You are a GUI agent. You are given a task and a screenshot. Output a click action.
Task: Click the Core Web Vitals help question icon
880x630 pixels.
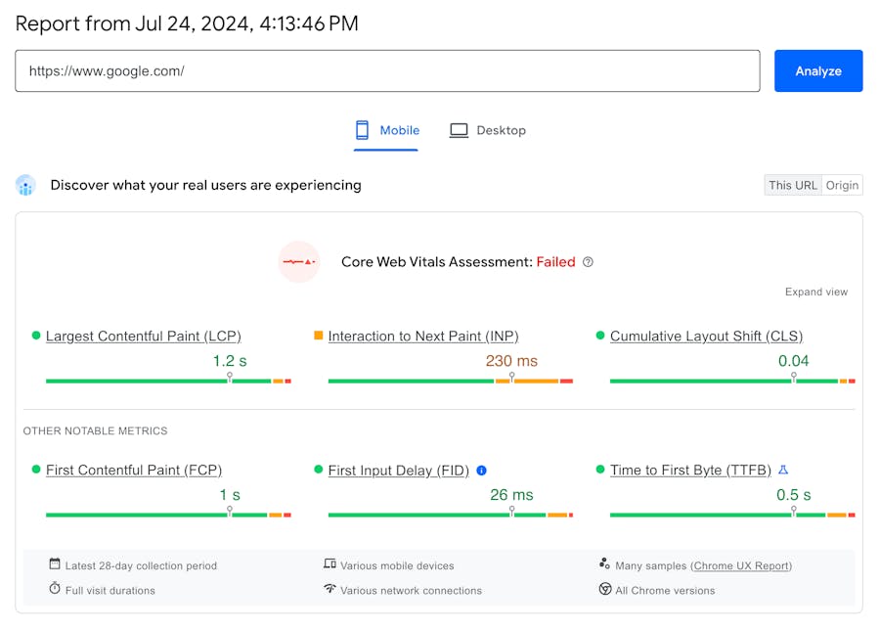588,262
